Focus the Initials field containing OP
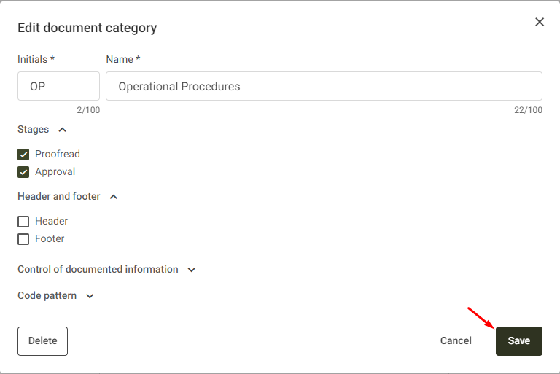This screenshot has height=374, width=560. [x=58, y=86]
